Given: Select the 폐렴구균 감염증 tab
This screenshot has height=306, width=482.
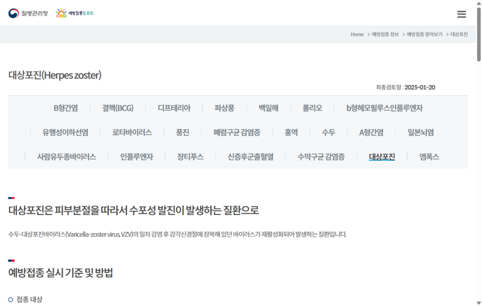Looking at the screenshot, I should point(237,133).
